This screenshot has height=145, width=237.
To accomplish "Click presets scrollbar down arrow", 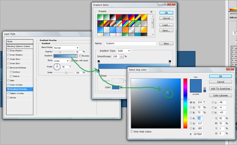I will click(153, 35).
